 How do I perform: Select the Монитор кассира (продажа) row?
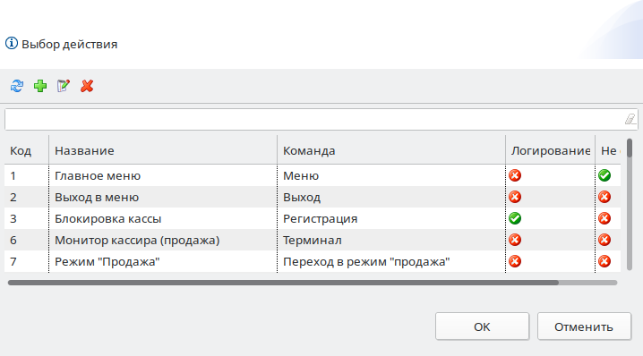(x=313, y=240)
